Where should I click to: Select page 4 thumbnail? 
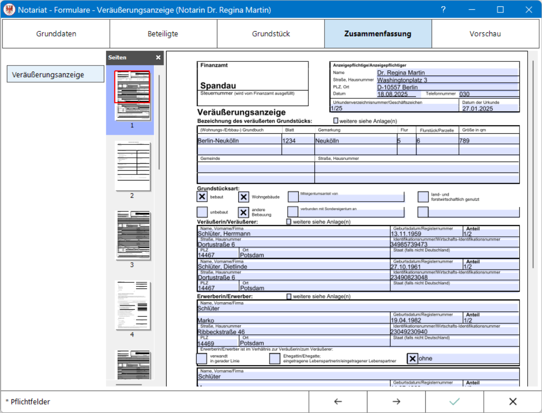pos(132,305)
